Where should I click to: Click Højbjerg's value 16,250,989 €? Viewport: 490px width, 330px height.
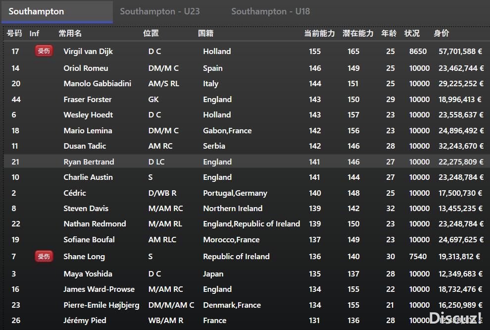(460, 305)
